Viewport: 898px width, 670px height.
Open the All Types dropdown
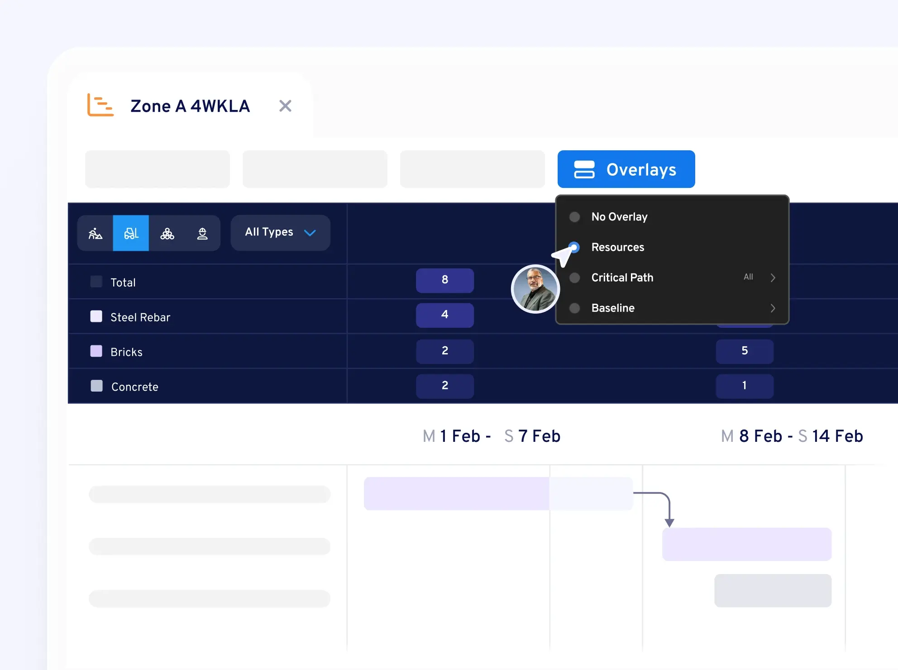pyautogui.click(x=281, y=233)
